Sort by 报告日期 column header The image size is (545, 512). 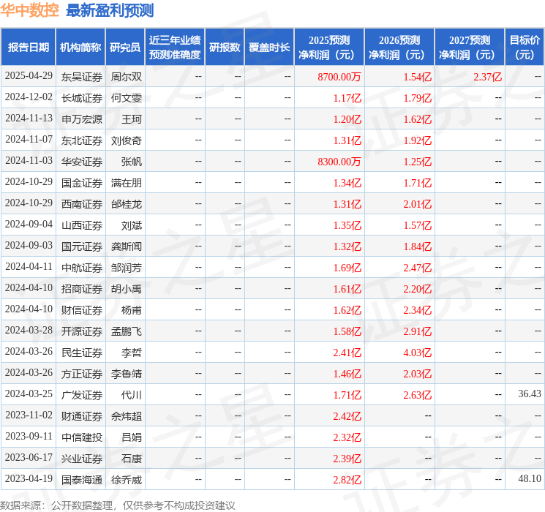[29, 48]
